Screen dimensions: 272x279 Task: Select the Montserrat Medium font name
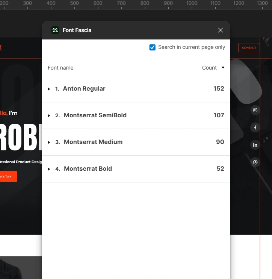(x=93, y=142)
